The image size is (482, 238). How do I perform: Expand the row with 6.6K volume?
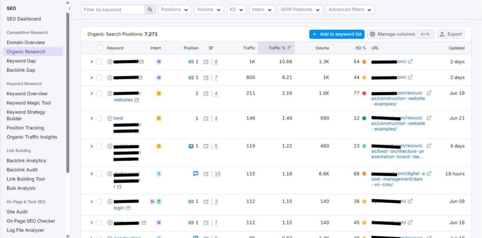(91, 173)
